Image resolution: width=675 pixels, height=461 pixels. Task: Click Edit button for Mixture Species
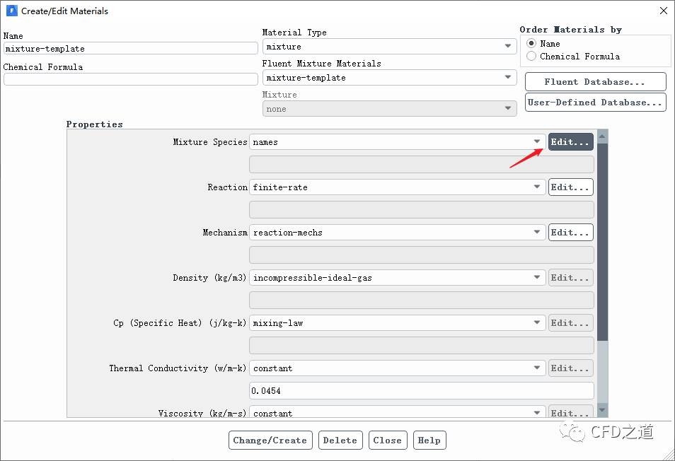coord(570,142)
